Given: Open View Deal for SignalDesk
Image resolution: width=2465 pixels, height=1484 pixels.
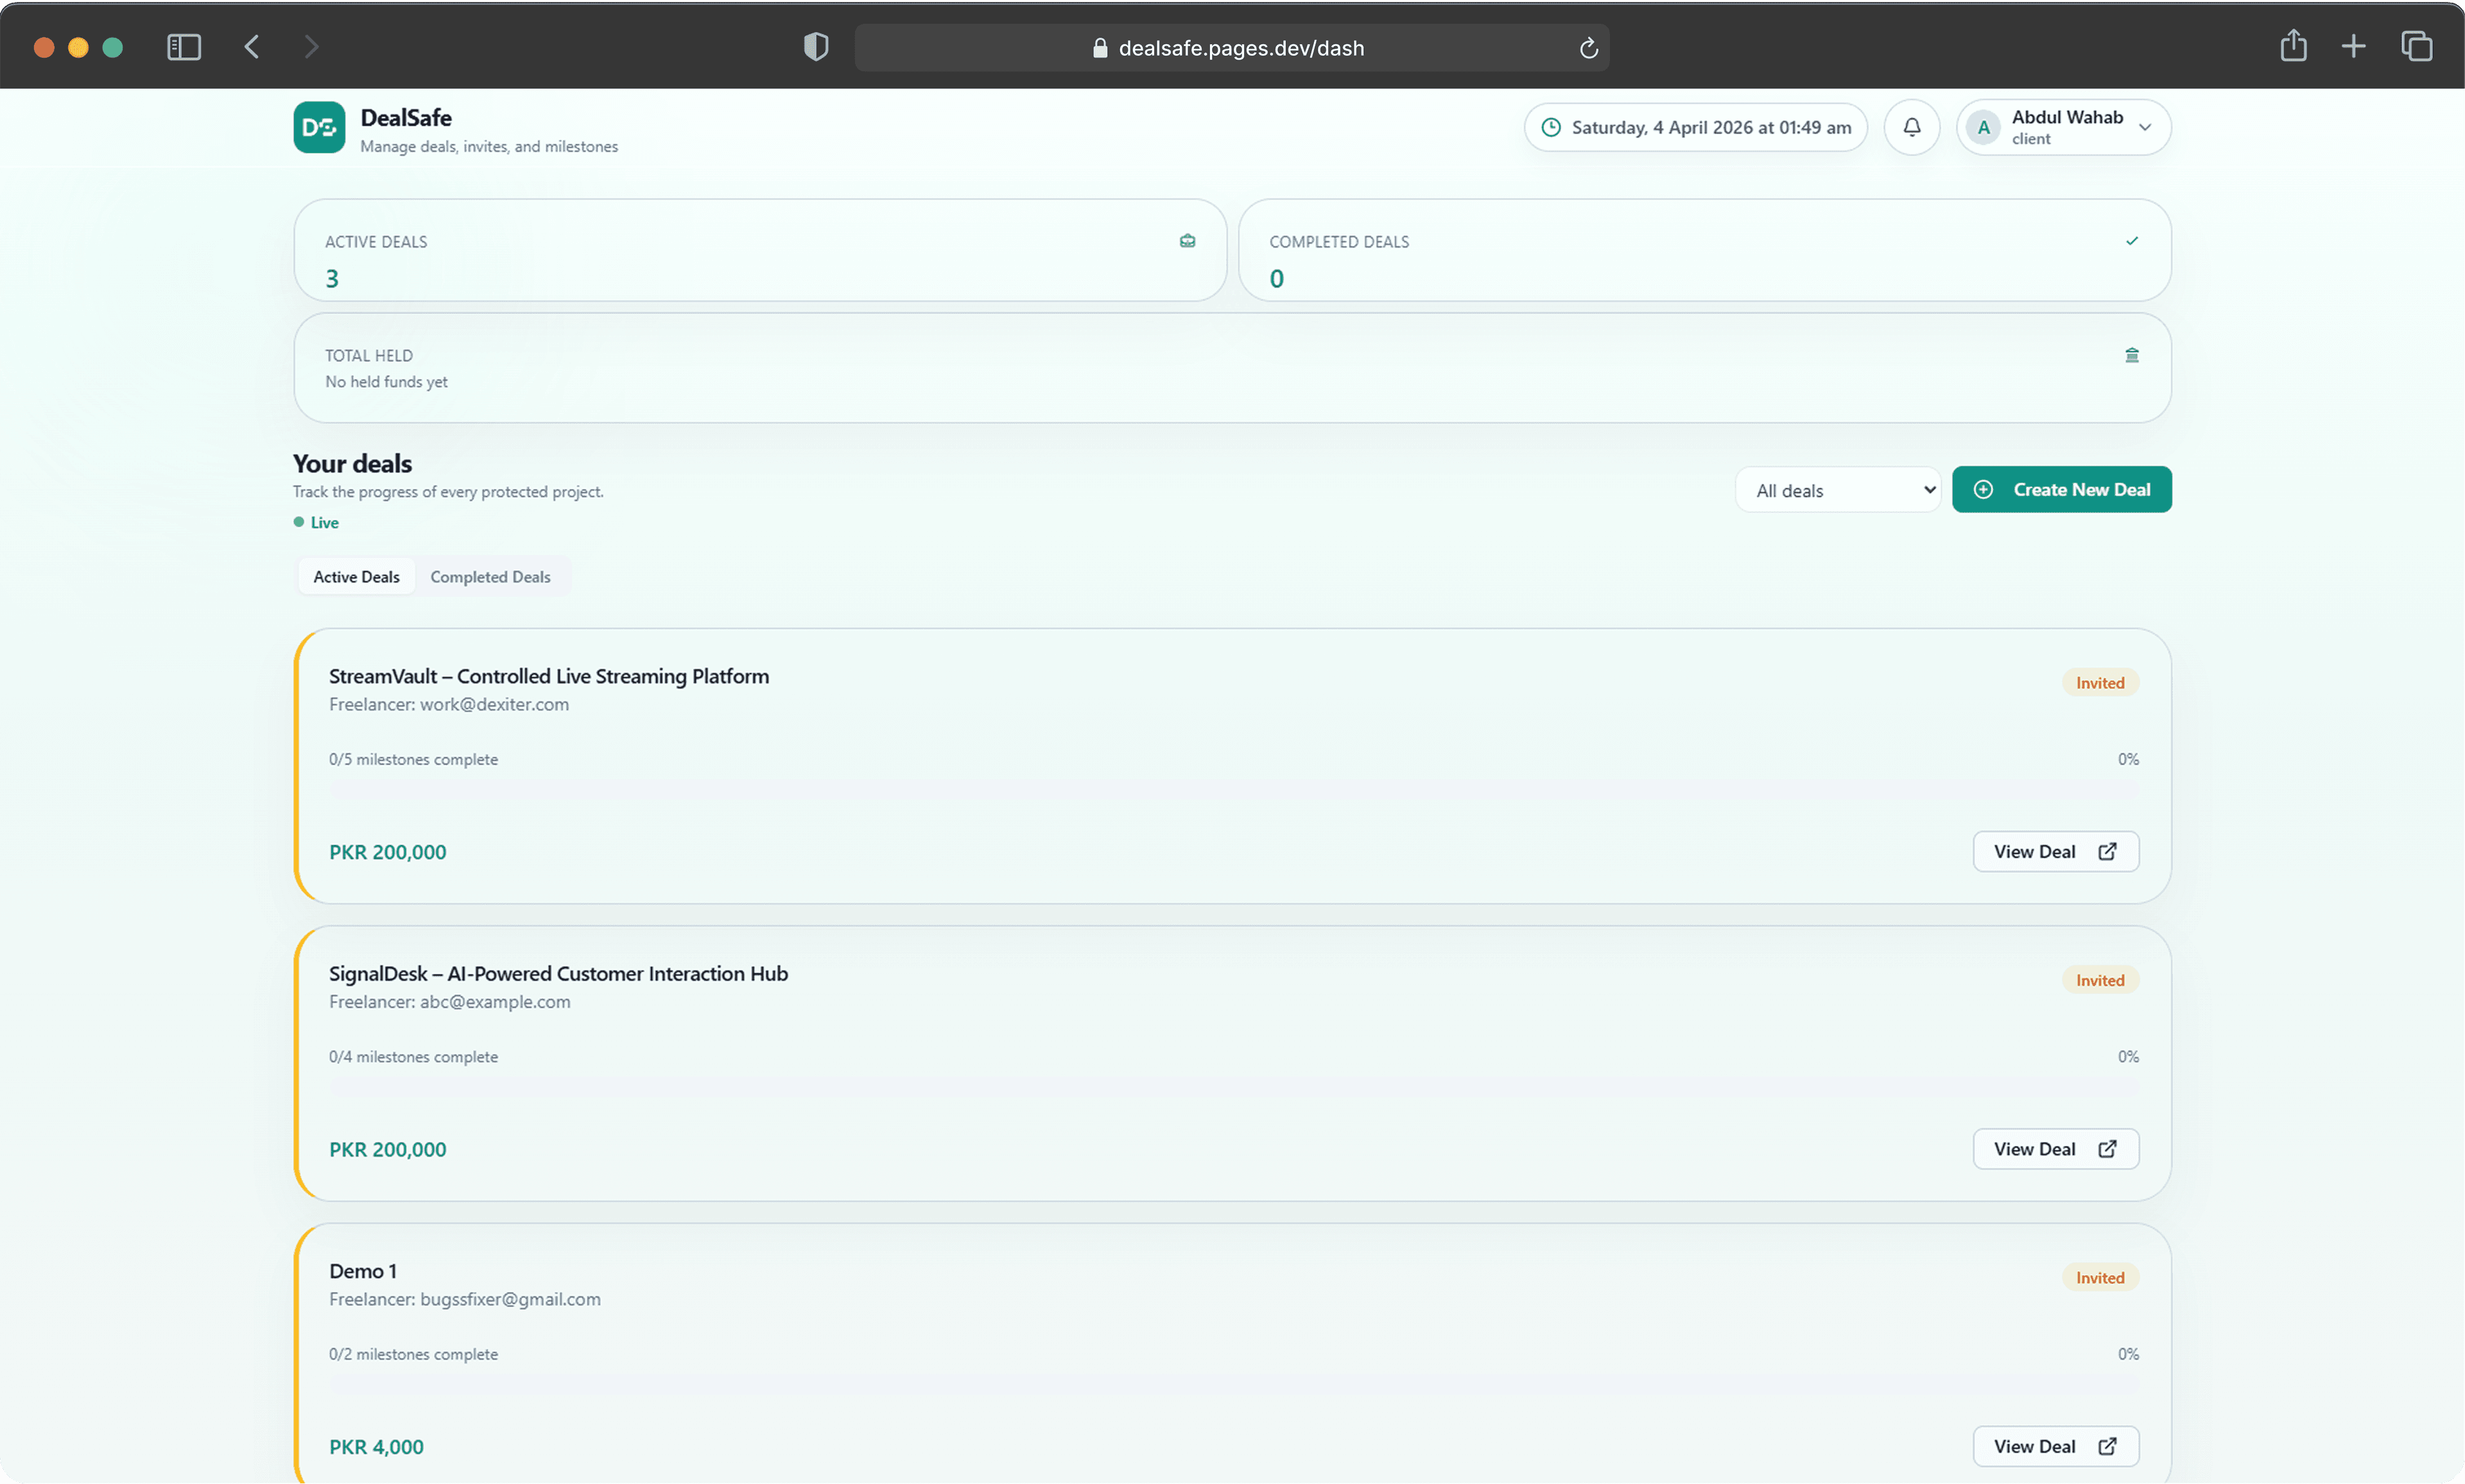Looking at the screenshot, I should tap(2055, 1149).
